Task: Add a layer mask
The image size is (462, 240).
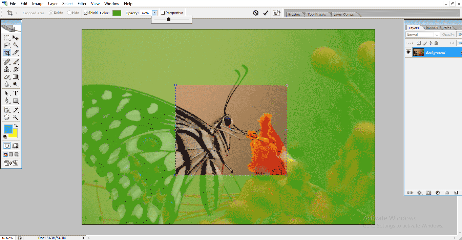Action: coord(428,193)
